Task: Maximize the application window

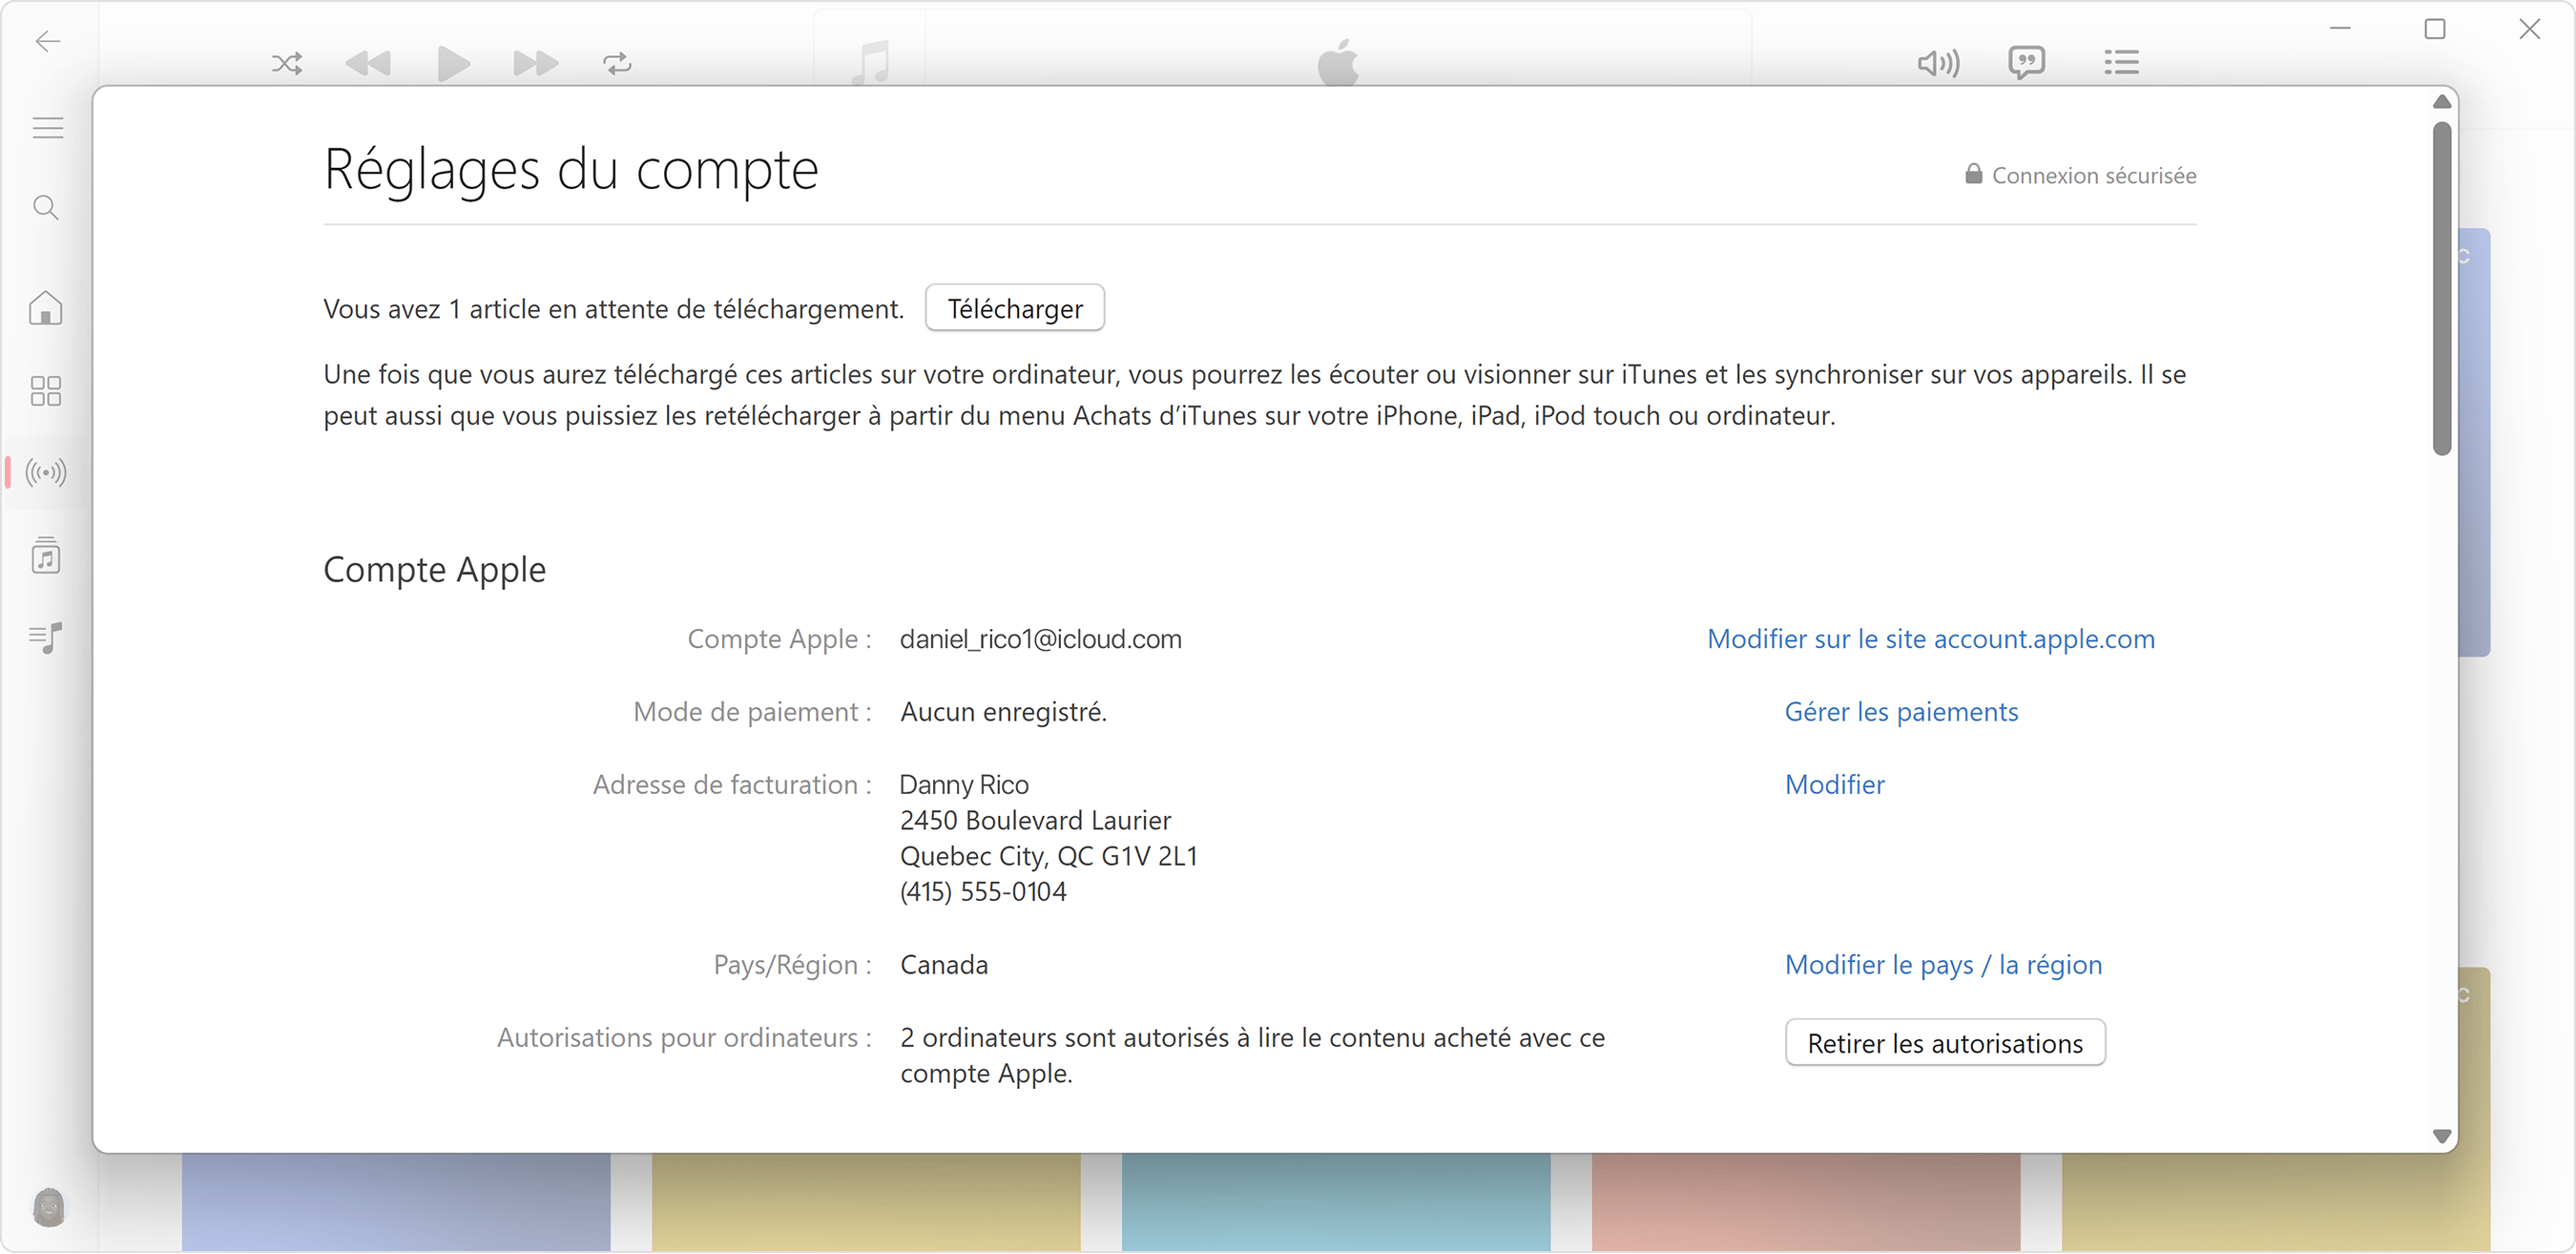Action: pos(2435,30)
